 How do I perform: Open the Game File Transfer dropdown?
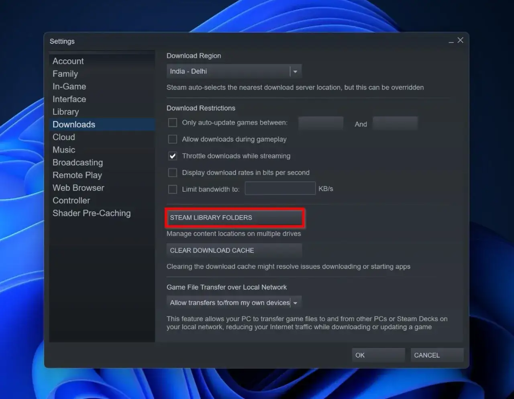tap(296, 302)
